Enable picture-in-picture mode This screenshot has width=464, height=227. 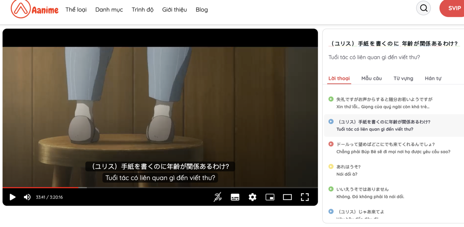[x=270, y=197]
